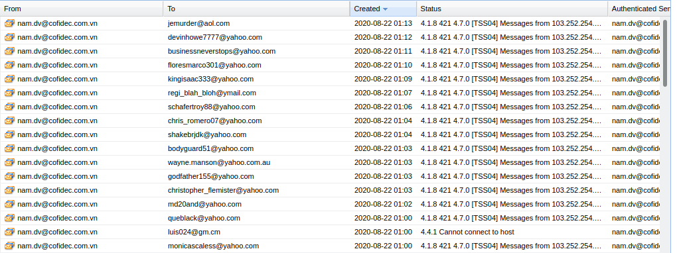This screenshot has height=253, width=677.
Task: Select recipient kingisaac333@yahoo.com
Action: point(210,79)
